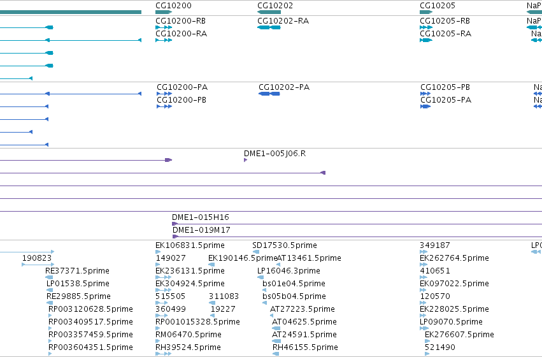Click the CG10200 gene arrow glyph
This screenshot has height=357, width=542.
tap(164, 12)
